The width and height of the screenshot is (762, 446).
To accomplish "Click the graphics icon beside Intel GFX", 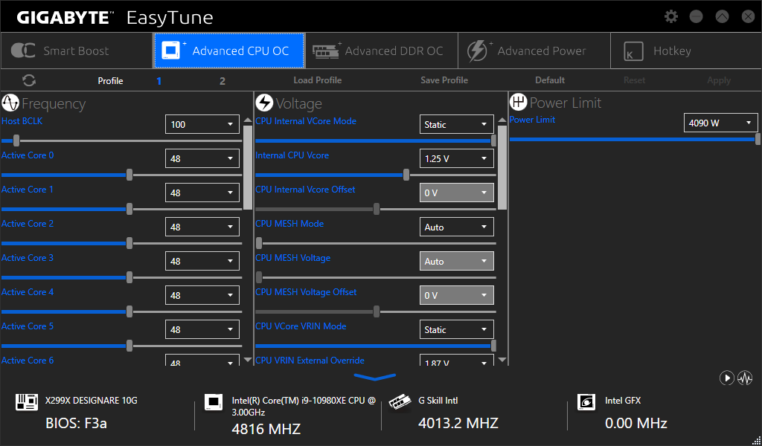I will (x=586, y=402).
